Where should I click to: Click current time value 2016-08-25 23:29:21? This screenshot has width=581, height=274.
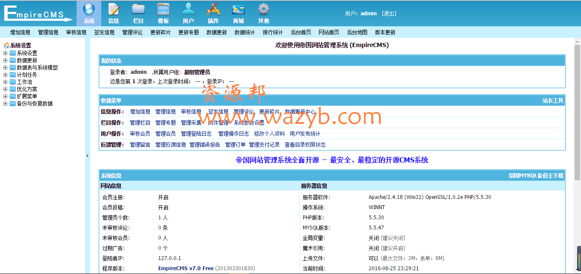[x=394, y=268]
